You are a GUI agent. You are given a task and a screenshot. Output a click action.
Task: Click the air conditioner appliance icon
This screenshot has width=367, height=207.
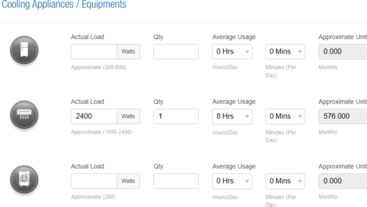point(24,115)
